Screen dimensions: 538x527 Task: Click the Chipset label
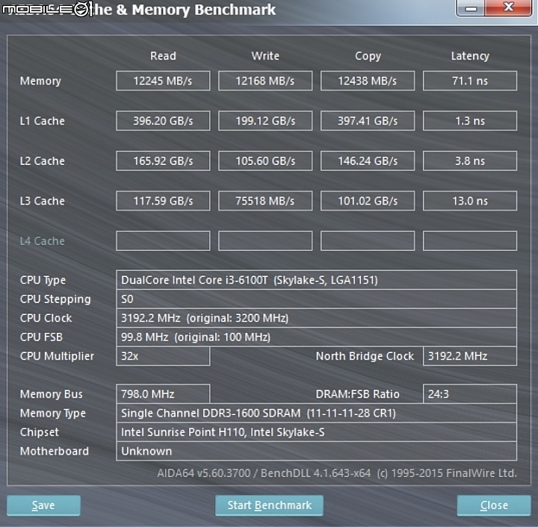[40, 432]
